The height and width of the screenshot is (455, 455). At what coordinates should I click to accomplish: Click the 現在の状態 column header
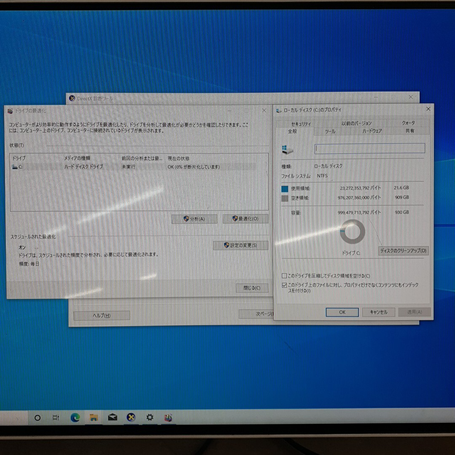(x=179, y=158)
